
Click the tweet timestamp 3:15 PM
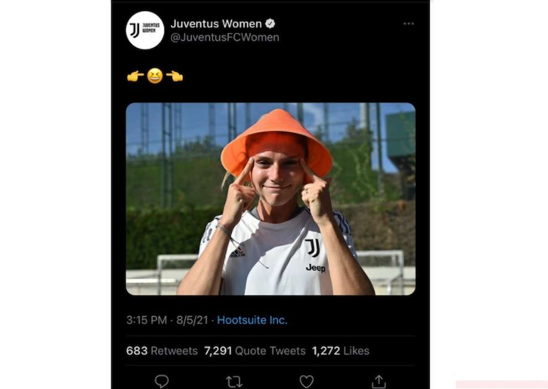142,320
